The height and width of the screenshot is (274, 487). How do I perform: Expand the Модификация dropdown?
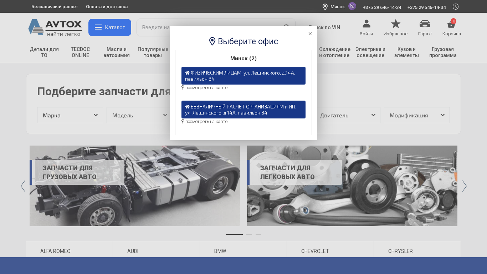(x=417, y=115)
